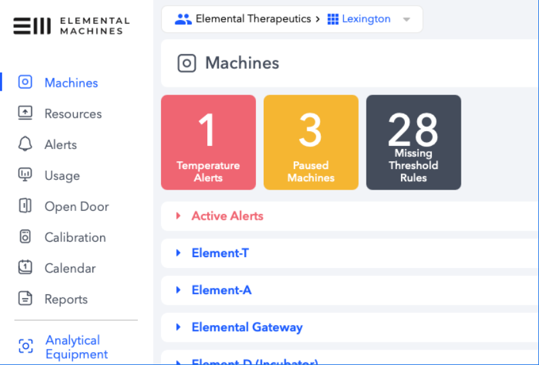
Task: Click the Usage chart icon
Action: (25, 175)
